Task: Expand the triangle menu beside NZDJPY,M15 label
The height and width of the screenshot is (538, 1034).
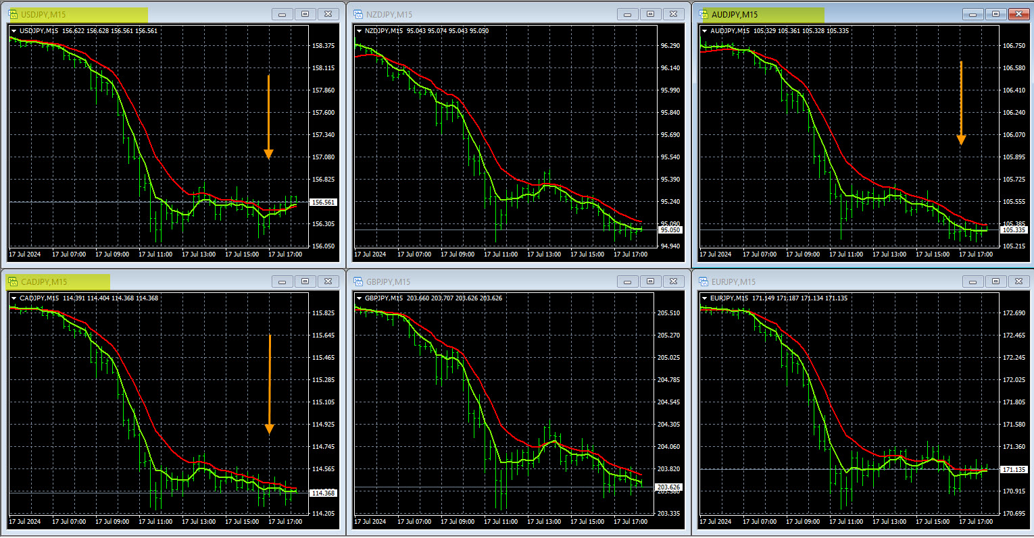Action: [359, 31]
